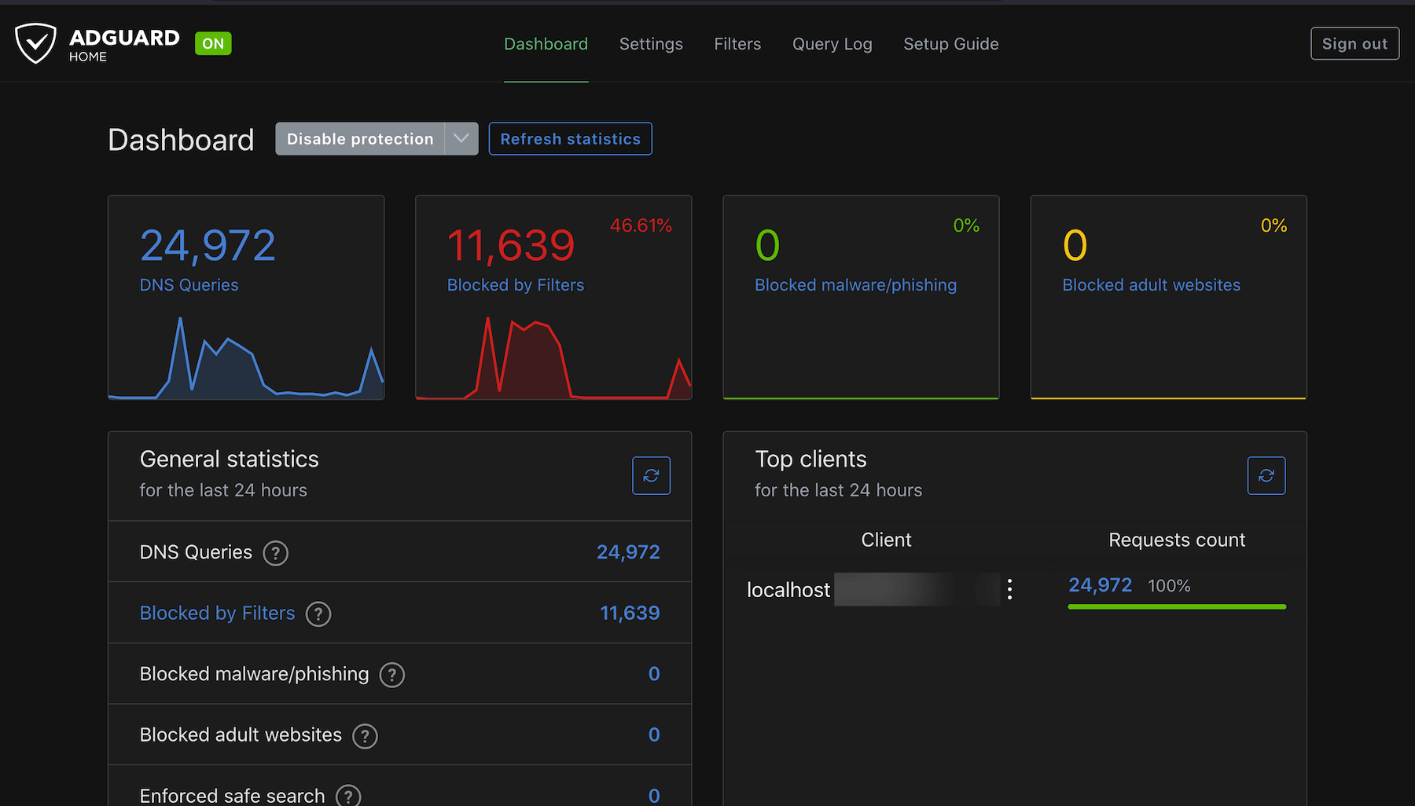The width and height of the screenshot is (1415, 806).
Task: Click the DNS Queries graph card
Action: (x=246, y=298)
